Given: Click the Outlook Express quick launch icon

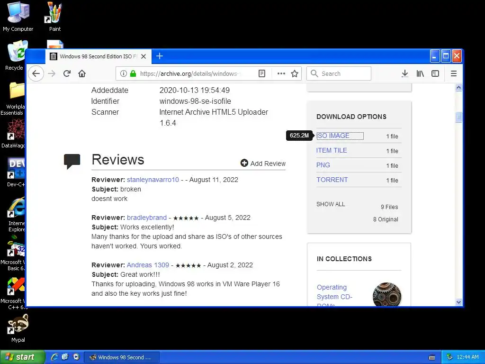Looking at the screenshot, I should pos(65,357).
